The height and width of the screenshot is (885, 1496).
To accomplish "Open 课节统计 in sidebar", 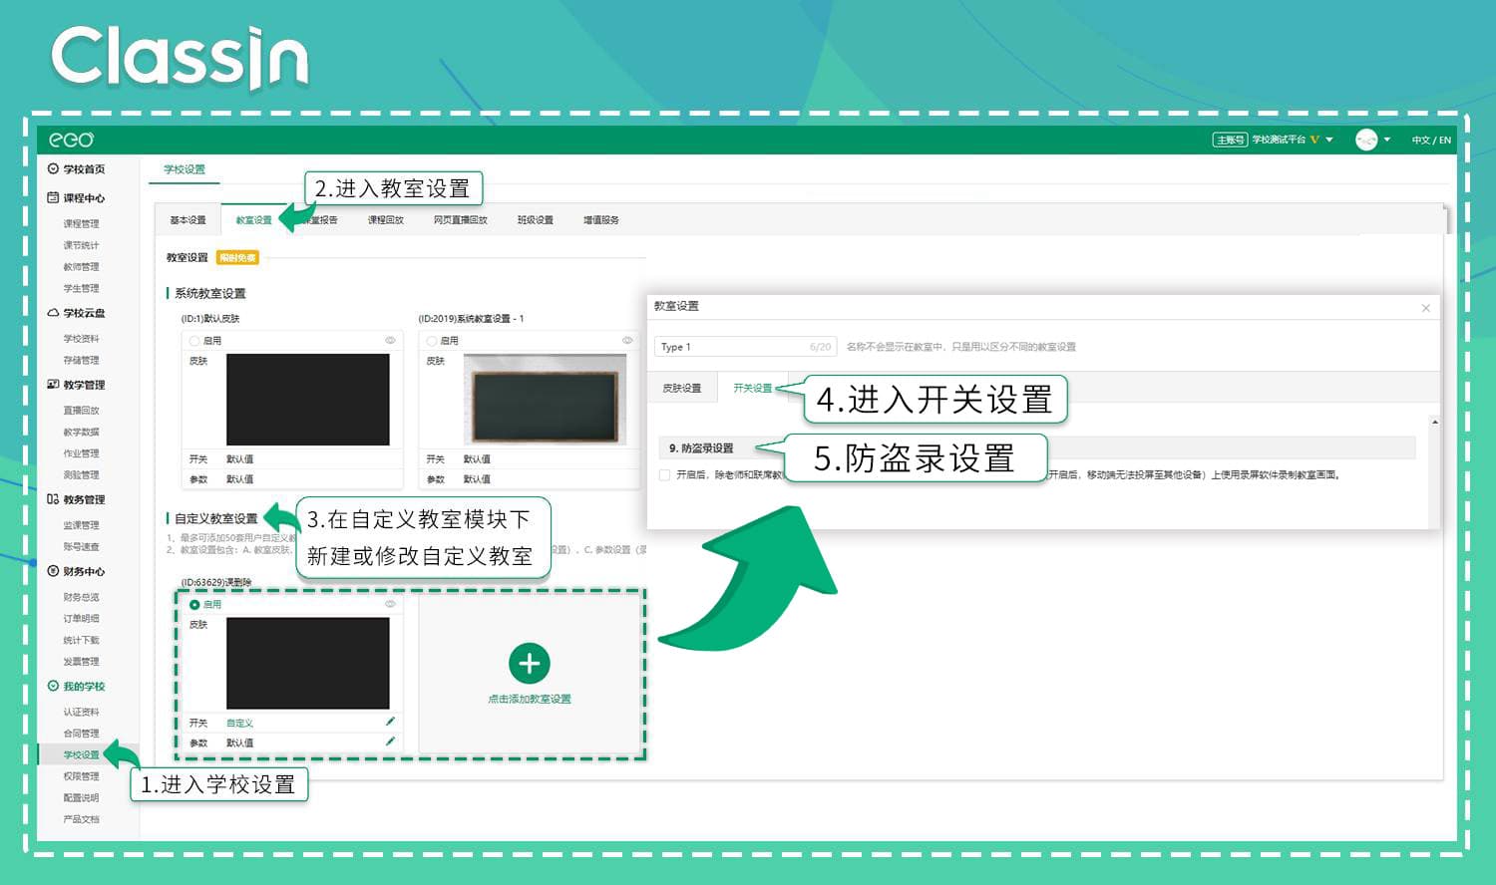I will tap(81, 245).
